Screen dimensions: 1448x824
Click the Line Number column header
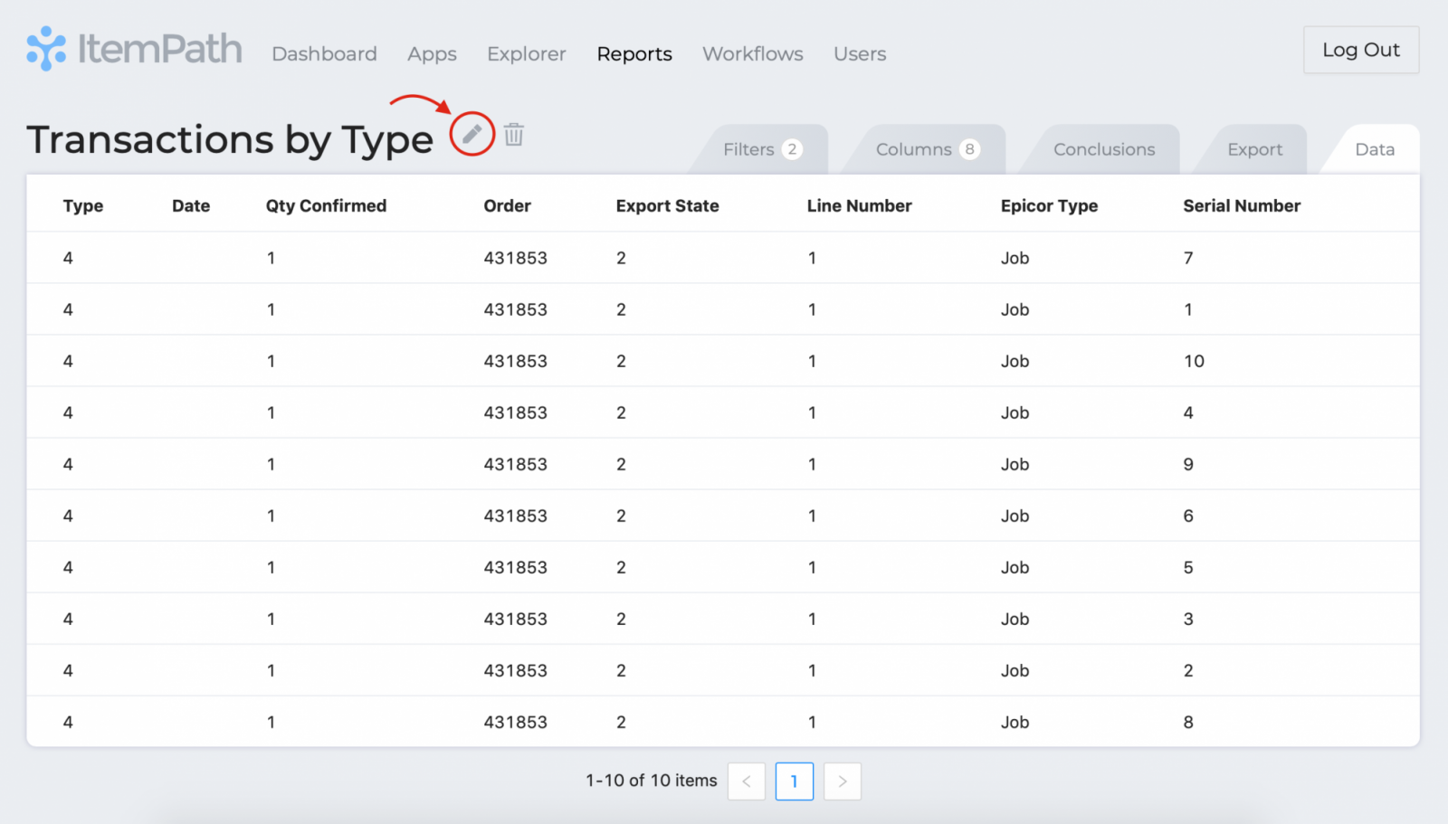pos(859,205)
